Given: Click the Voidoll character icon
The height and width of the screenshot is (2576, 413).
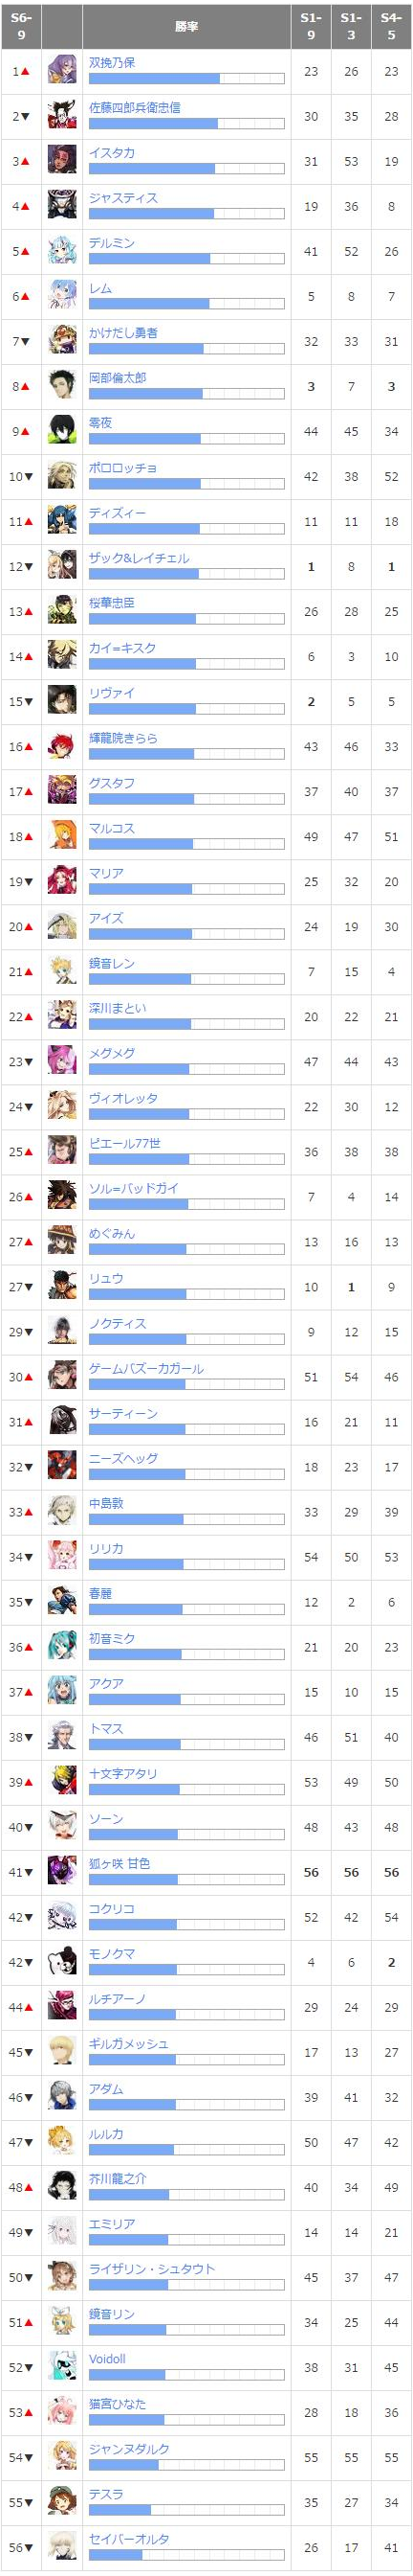Looking at the screenshot, I should [x=62, y=2366].
